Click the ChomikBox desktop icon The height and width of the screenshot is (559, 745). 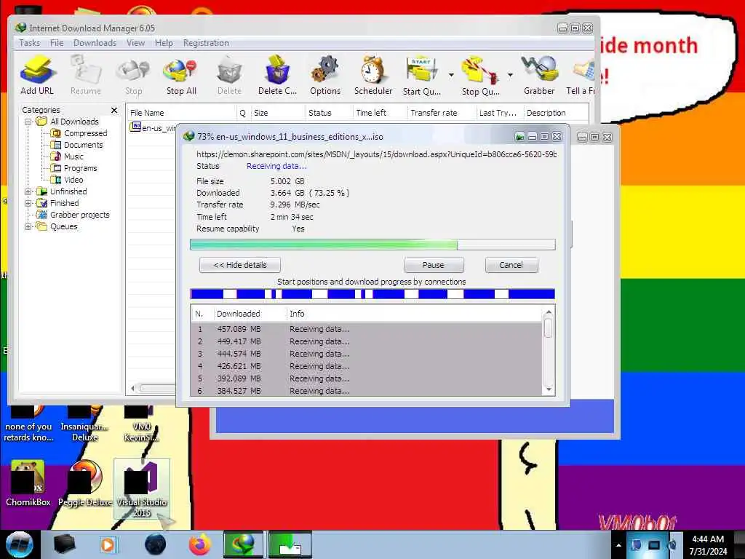click(x=28, y=484)
